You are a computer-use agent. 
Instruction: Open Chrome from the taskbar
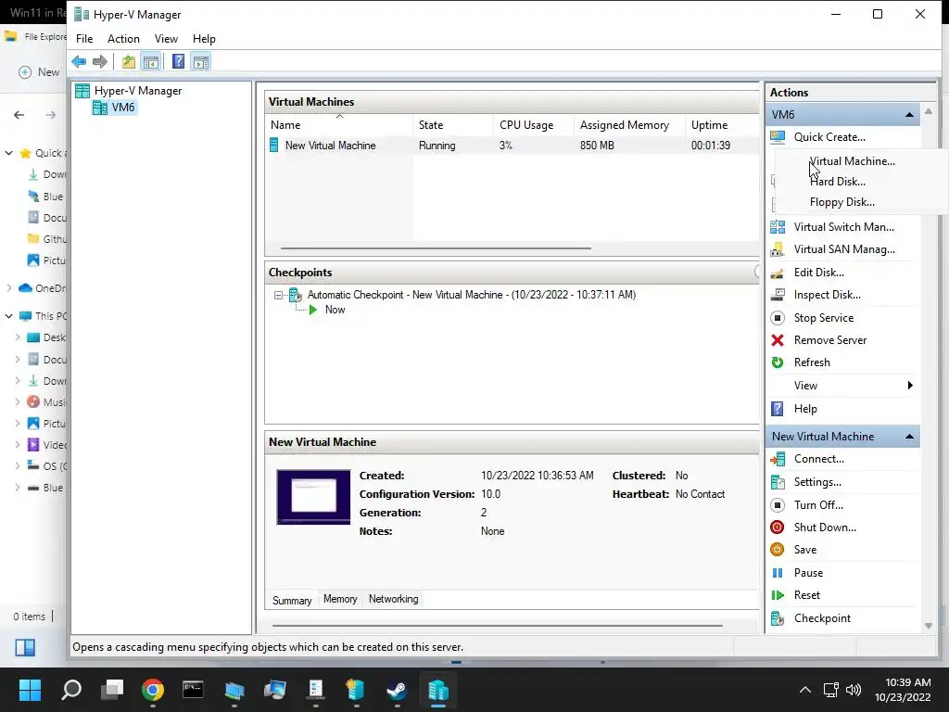coord(153,690)
